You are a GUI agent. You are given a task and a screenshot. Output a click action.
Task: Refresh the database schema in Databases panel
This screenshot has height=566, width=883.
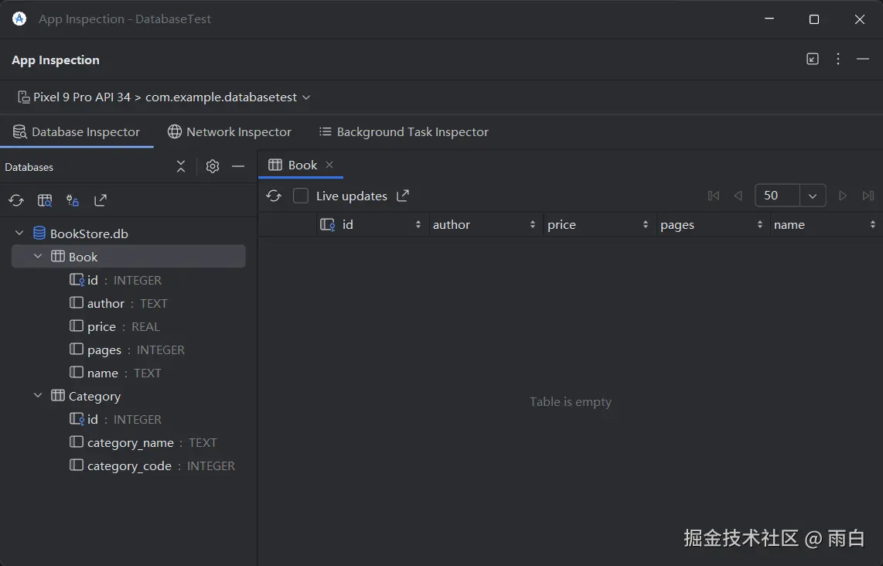tap(16, 200)
